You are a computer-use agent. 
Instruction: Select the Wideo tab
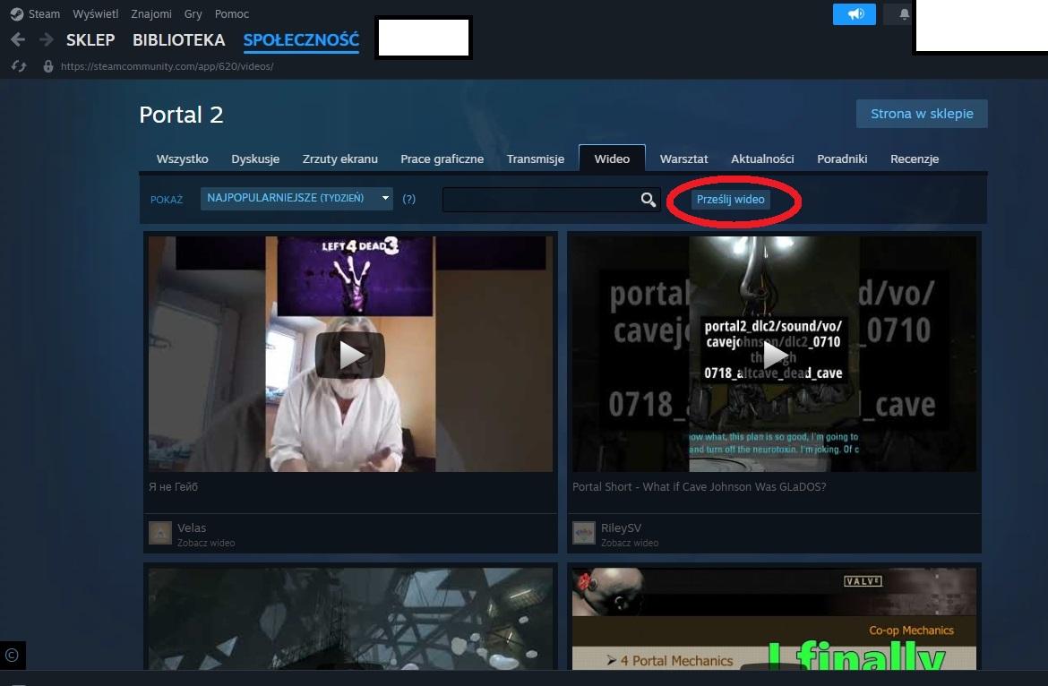tap(612, 159)
